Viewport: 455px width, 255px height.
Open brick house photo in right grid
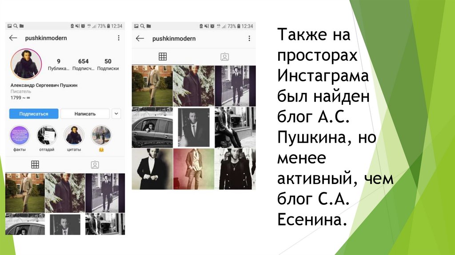[152, 86]
